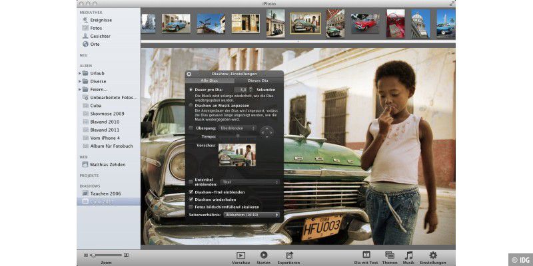Open the Überblenden transition dropdown
Screen dimensions: 533x266
point(238,128)
